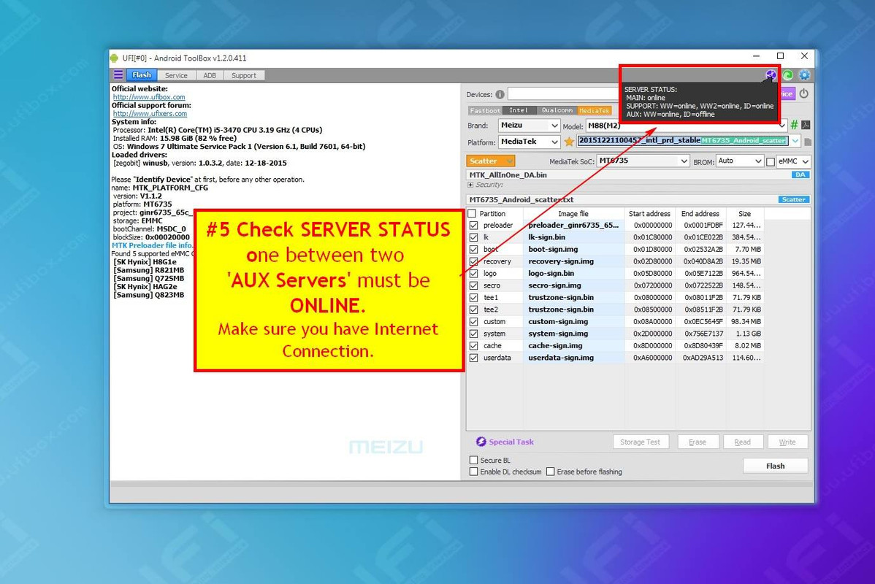Click the favorite star icon beside Platform
This screenshot has width=875, height=584.
[569, 142]
